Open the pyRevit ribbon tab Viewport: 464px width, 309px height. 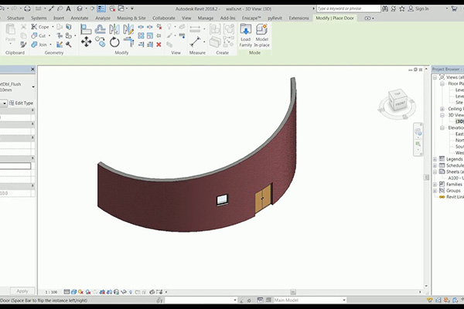(x=275, y=18)
